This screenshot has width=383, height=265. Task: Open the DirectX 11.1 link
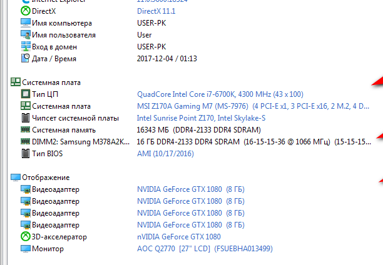156,11
